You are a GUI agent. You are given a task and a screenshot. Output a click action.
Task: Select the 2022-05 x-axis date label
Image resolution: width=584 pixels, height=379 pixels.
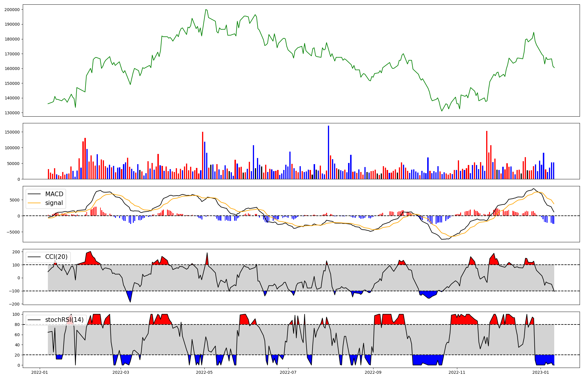click(204, 372)
